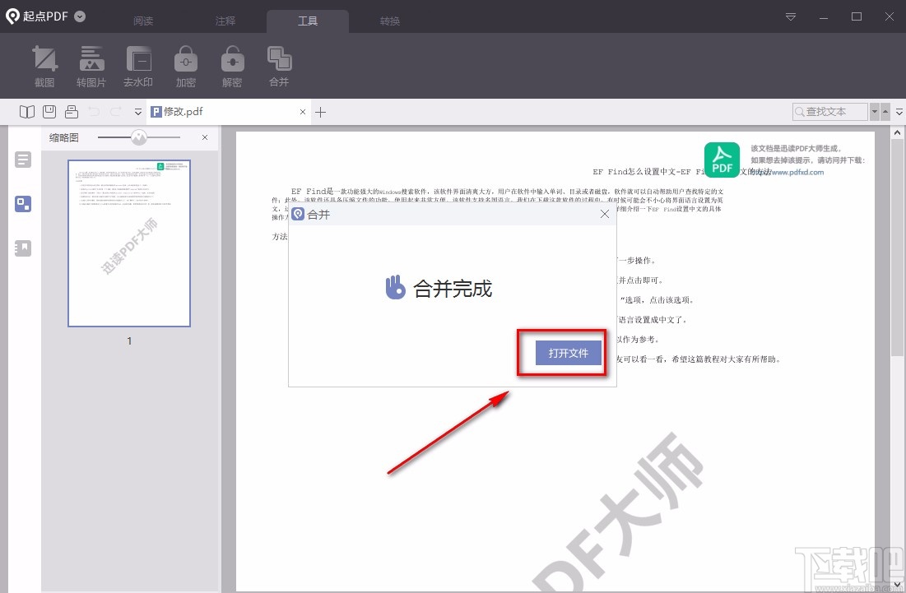Show the thumbnails panel sidebar icon
The width and height of the screenshot is (906, 593).
[23, 204]
